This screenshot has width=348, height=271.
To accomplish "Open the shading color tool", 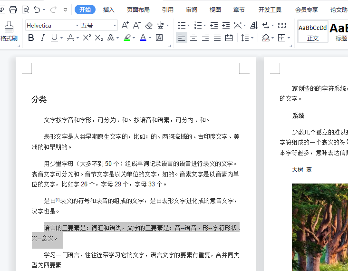I will tap(266, 38).
